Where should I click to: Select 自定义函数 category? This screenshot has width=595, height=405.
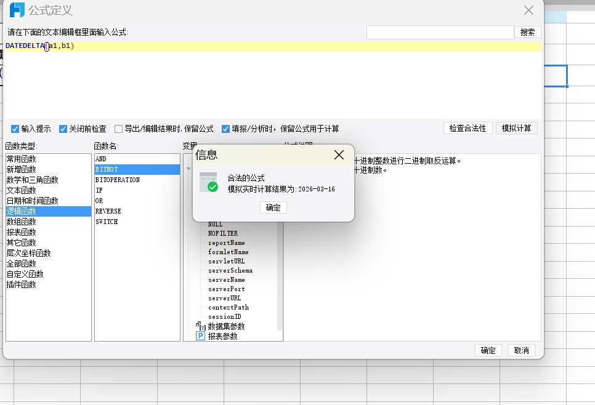point(49,274)
